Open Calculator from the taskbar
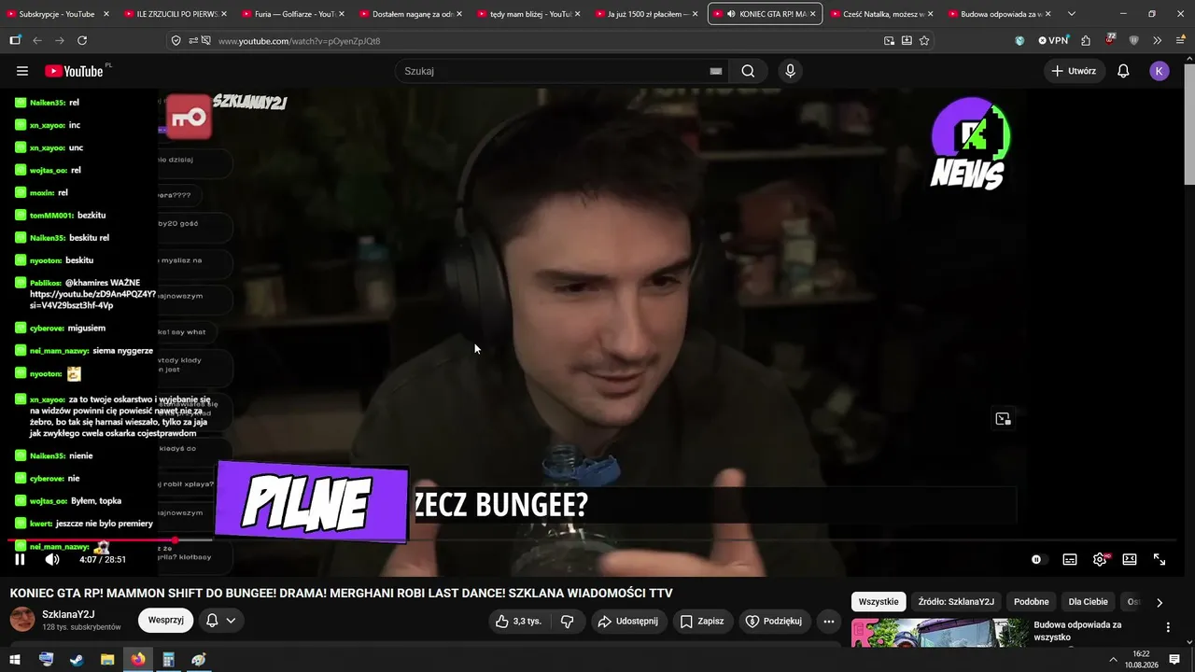This screenshot has height=672, width=1195. (x=168, y=660)
